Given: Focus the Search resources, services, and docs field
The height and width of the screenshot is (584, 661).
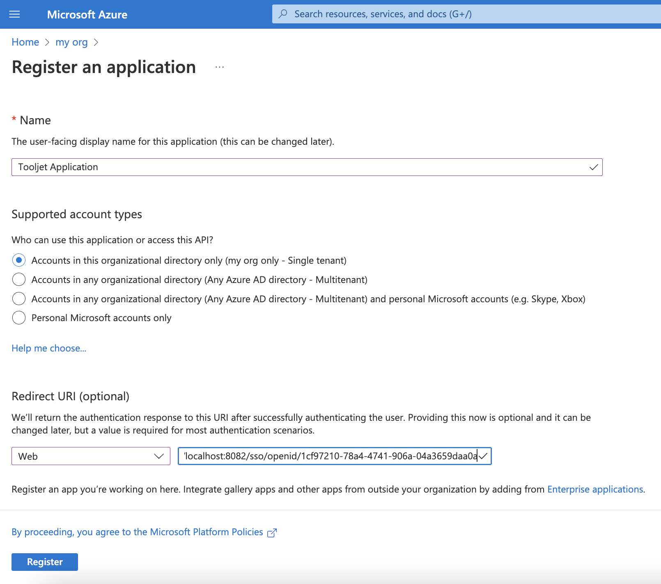Looking at the screenshot, I should click(466, 14).
